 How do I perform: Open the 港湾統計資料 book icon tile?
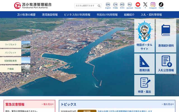[x=166, y=36]
